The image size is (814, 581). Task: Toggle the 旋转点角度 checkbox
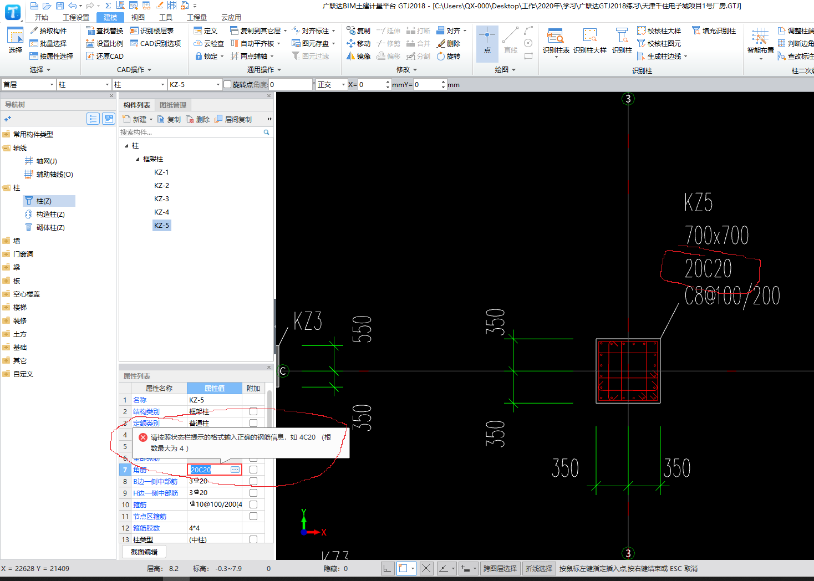pyautogui.click(x=227, y=84)
